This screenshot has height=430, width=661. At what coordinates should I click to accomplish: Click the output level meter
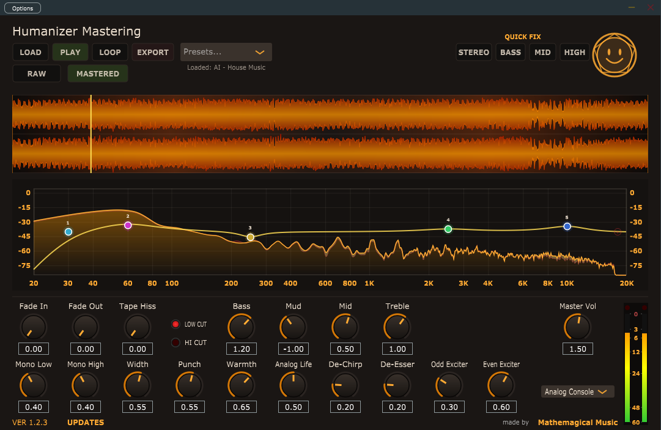[x=636, y=363]
